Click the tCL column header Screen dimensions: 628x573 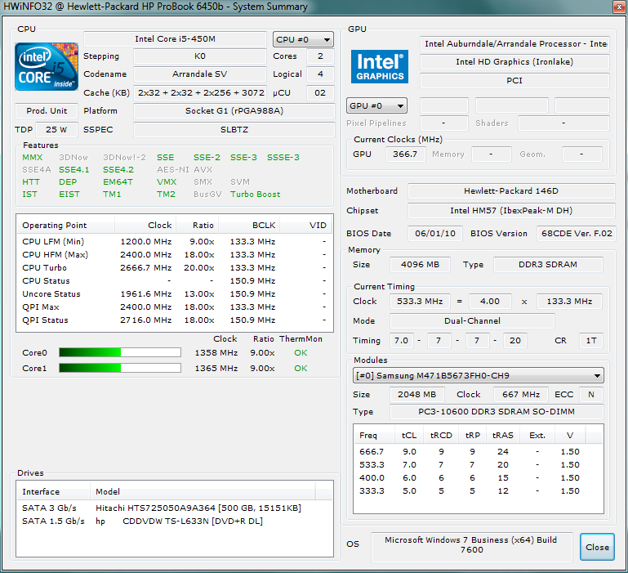coord(409,436)
